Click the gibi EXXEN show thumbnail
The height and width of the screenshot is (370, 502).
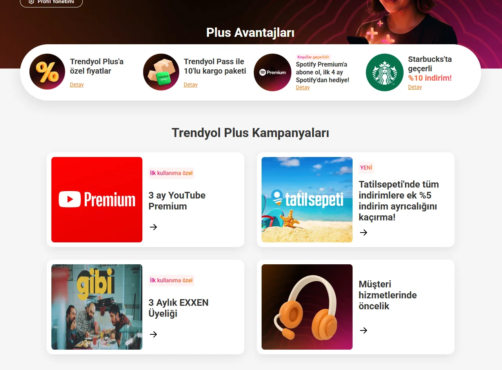click(97, 307)
